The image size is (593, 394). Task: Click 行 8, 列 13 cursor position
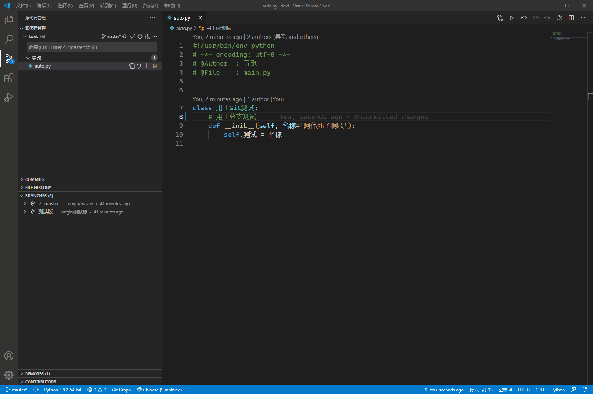coord(481,390)
